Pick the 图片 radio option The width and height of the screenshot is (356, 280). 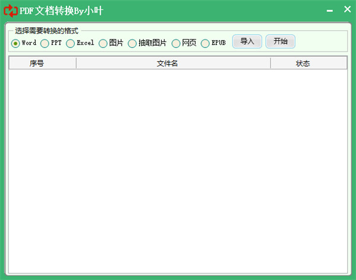[x=103, y=43]
